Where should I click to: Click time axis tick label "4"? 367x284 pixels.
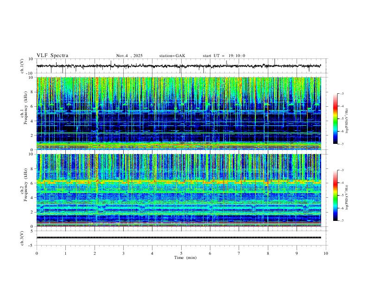coord(152,253)
